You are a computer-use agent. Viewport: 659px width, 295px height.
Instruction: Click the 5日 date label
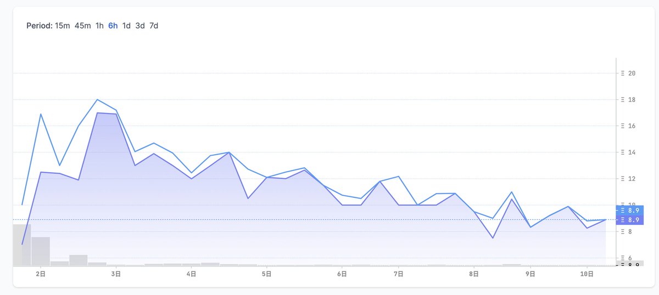[x=266, y=273]
